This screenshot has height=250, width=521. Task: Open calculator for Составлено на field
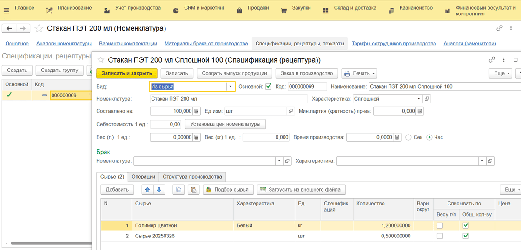[197, 111]
